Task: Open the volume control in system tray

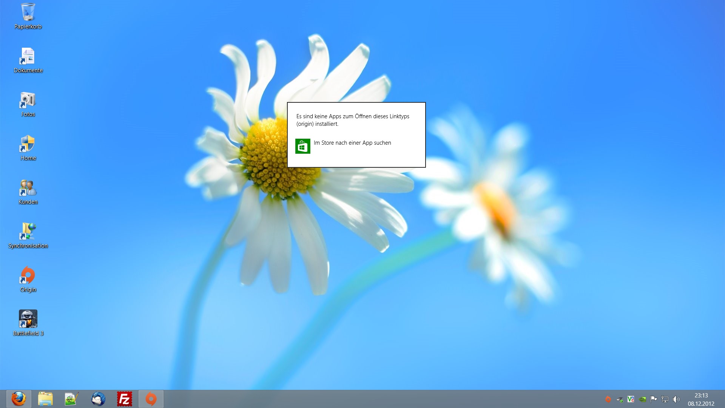Action: coord(676,399)
